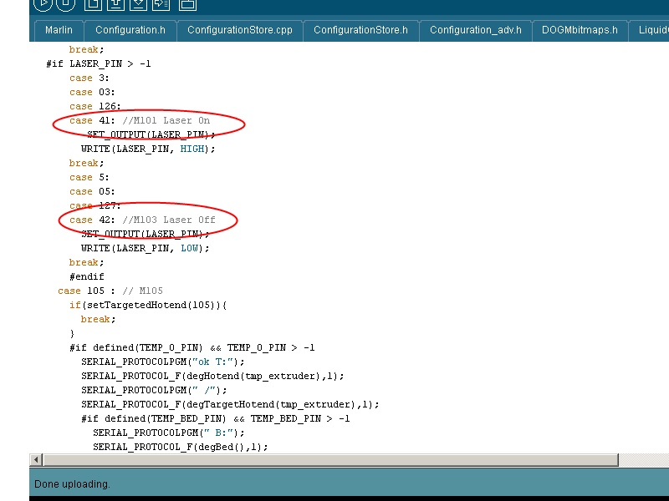Open the Configuration_adv.h tab

pyautogui.click(x=475, y=30)
